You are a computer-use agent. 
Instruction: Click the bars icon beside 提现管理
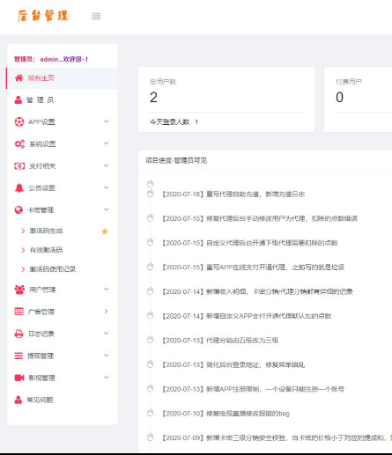pyautogui.click(x=18, y=356)
